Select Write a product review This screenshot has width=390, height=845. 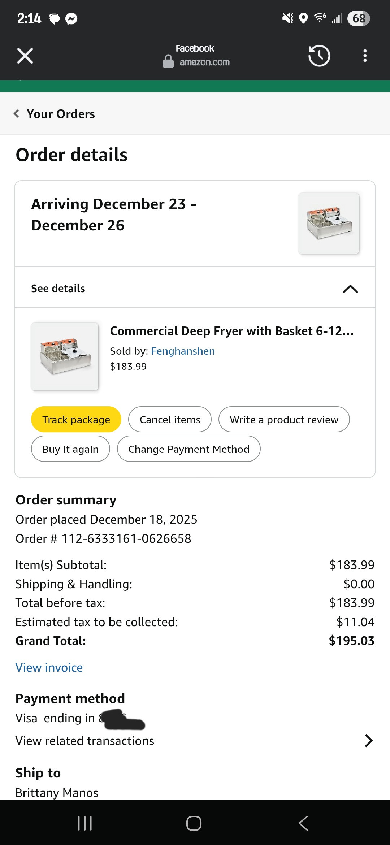point(284,420)
